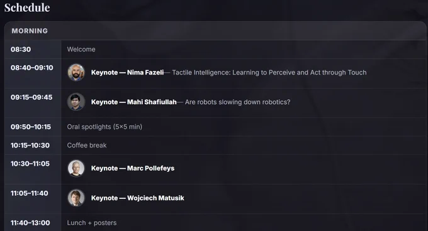
Task: Select the Tactile Intelligence talk title
Action: click(x=269, y=72)
